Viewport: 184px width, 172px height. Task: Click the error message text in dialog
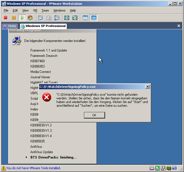(102, 100)
